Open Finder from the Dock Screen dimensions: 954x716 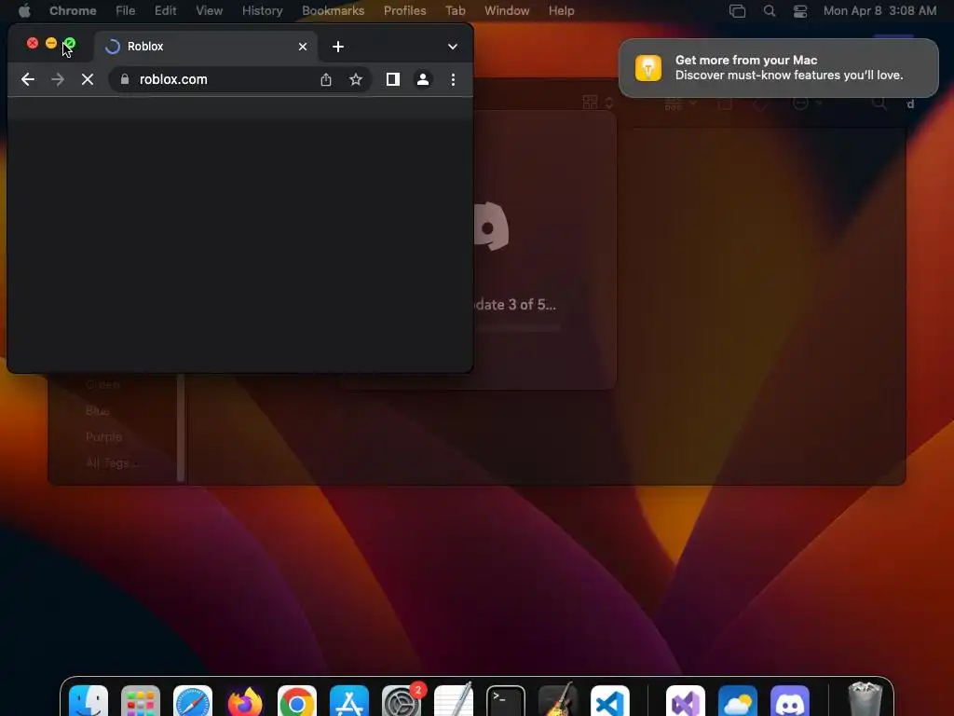pos(89,701)
